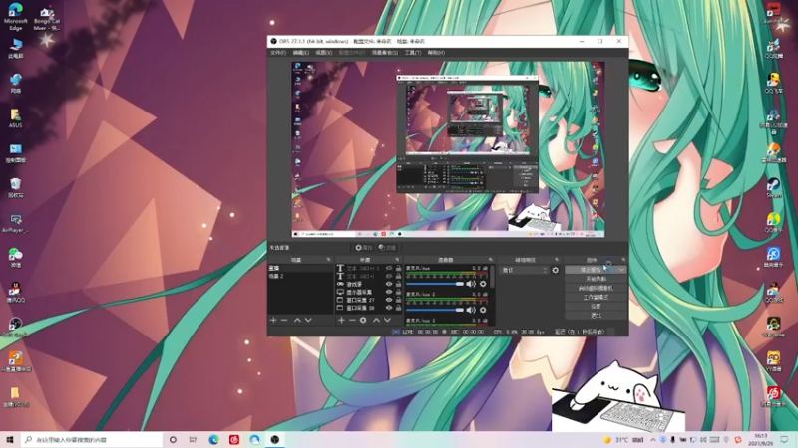Image resolution: width=798 pixels, height=448 pixels.
Task: Select the first scene in the Scenes list
Action: click(x=300, y=268)
